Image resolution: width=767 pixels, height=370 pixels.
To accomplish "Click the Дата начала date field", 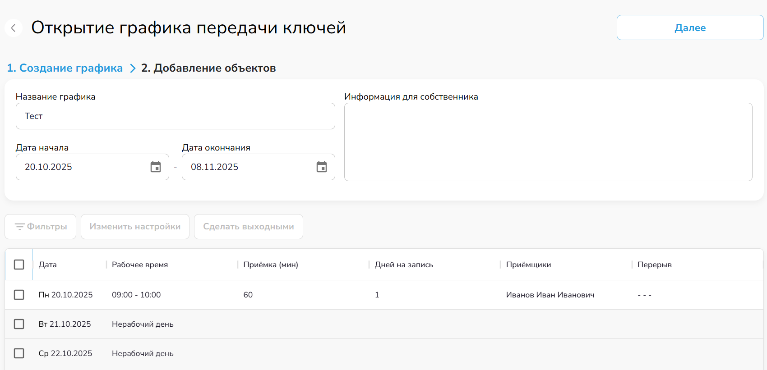I will click(x=81, y=167).
